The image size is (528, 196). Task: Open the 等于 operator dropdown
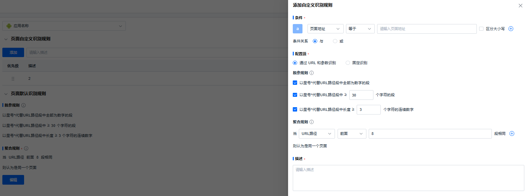pyautogui.click(x=360, y=29)
